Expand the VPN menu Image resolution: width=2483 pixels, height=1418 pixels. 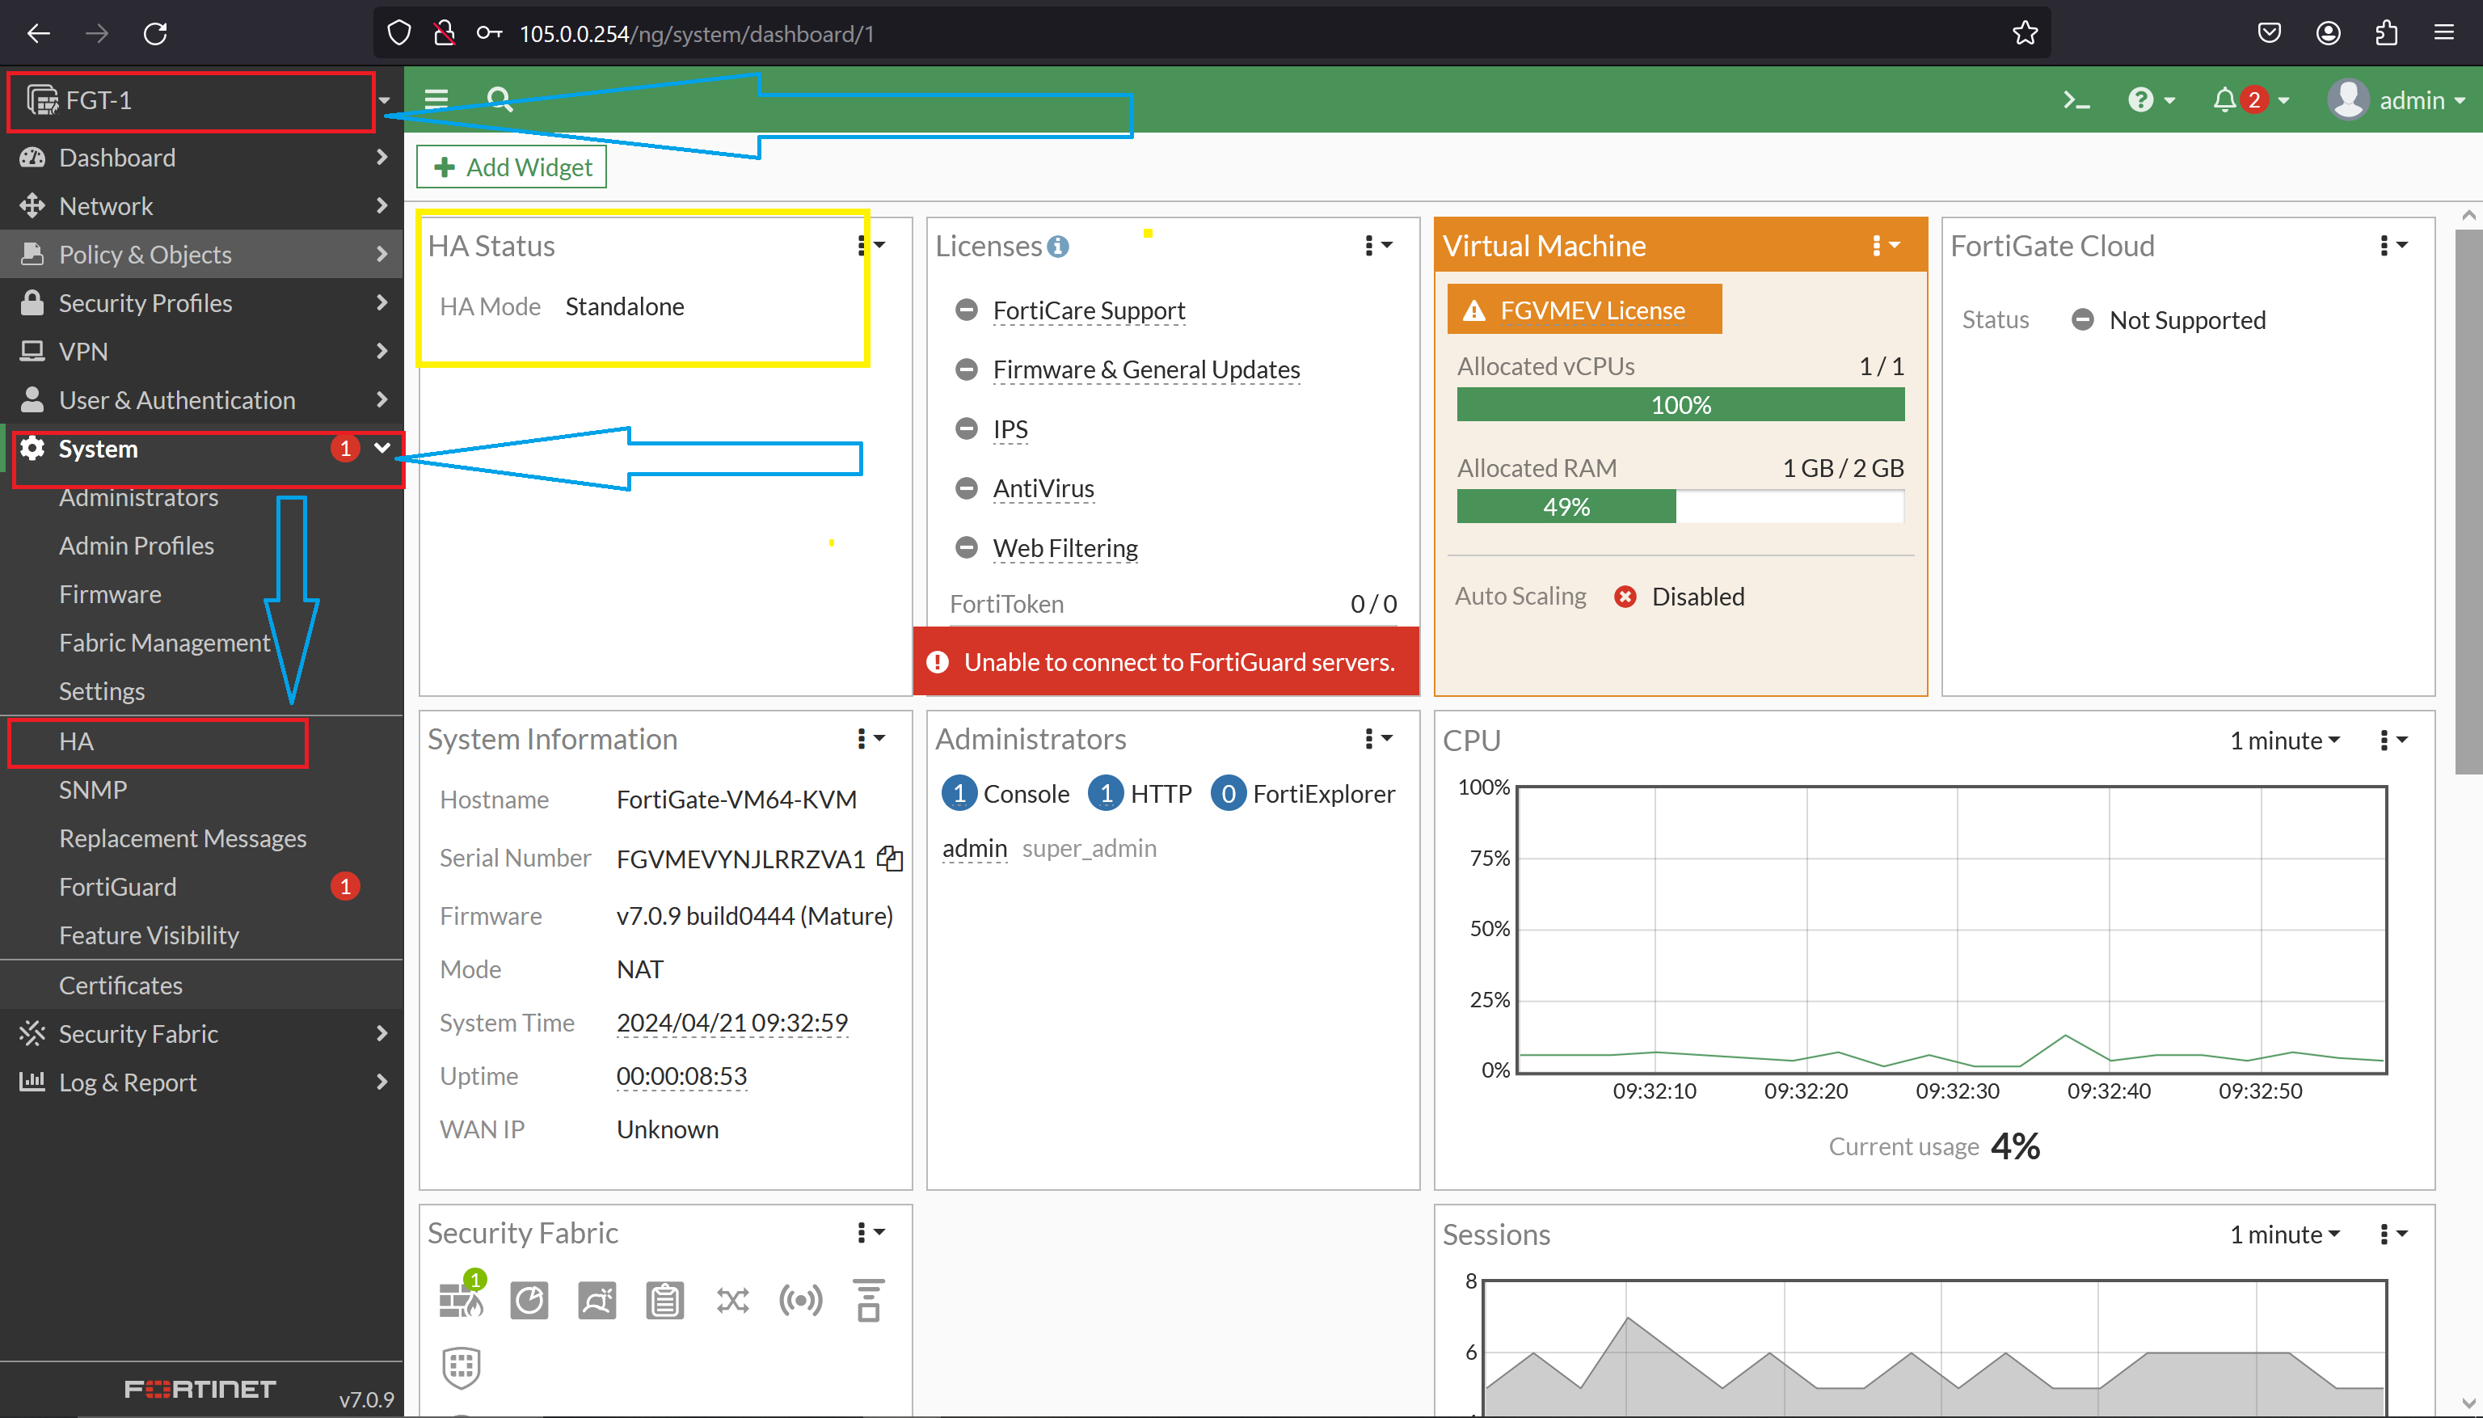[x=201, y=352]
